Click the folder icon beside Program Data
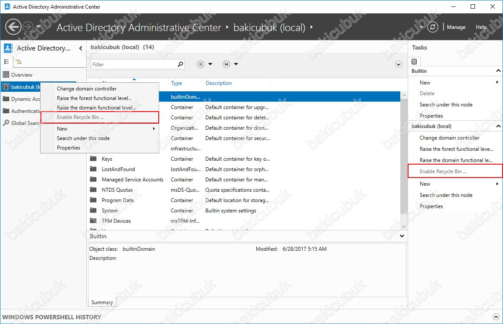Screen dimensions: 503x324 click(93, 200)
